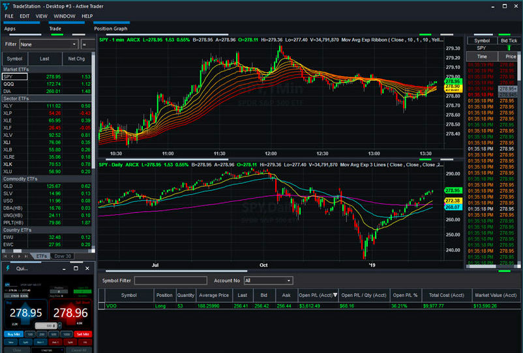Collapse the Country ETFs group
523x353 pixels.
[x=47, y=230]
